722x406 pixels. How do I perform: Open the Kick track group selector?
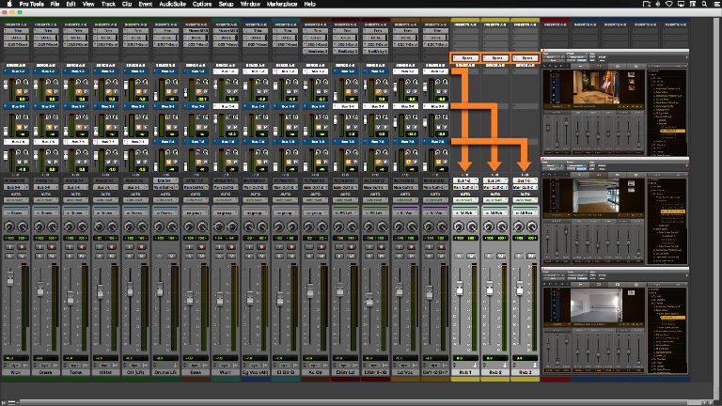point(16,213)
